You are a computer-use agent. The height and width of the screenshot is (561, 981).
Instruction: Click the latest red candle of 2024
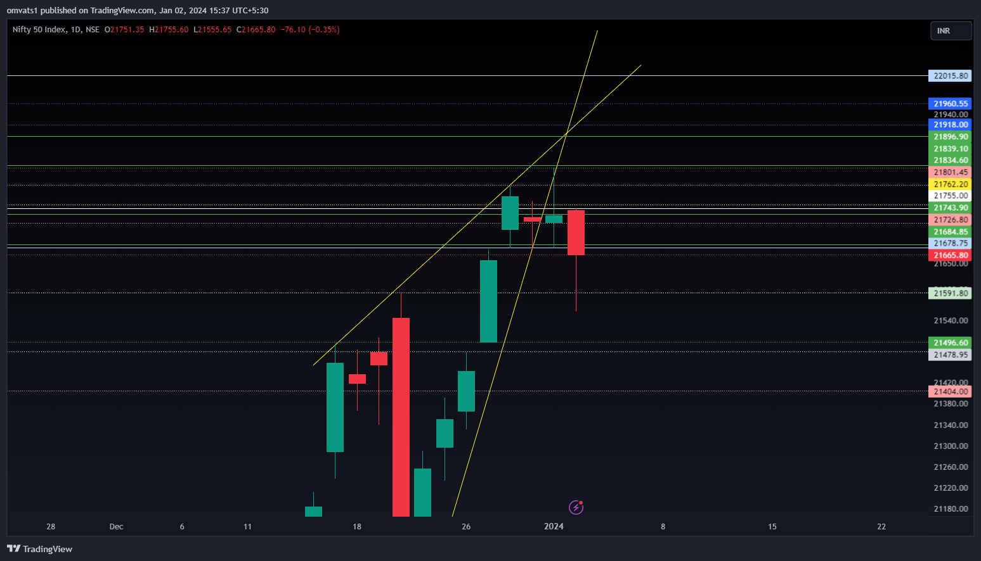[576, 232]
